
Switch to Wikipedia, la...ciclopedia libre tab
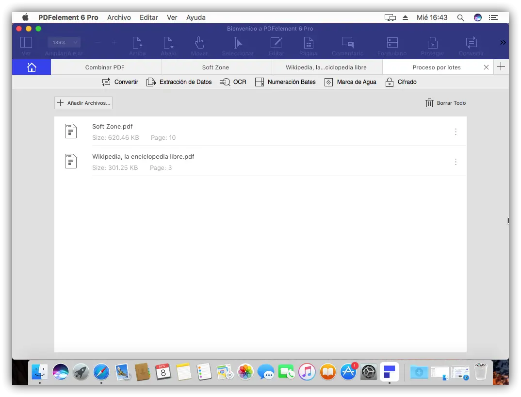pyautogui.click(x=327, y=67)
